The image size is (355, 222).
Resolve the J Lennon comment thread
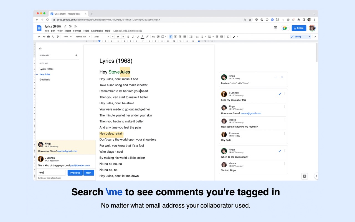point(280,94)
